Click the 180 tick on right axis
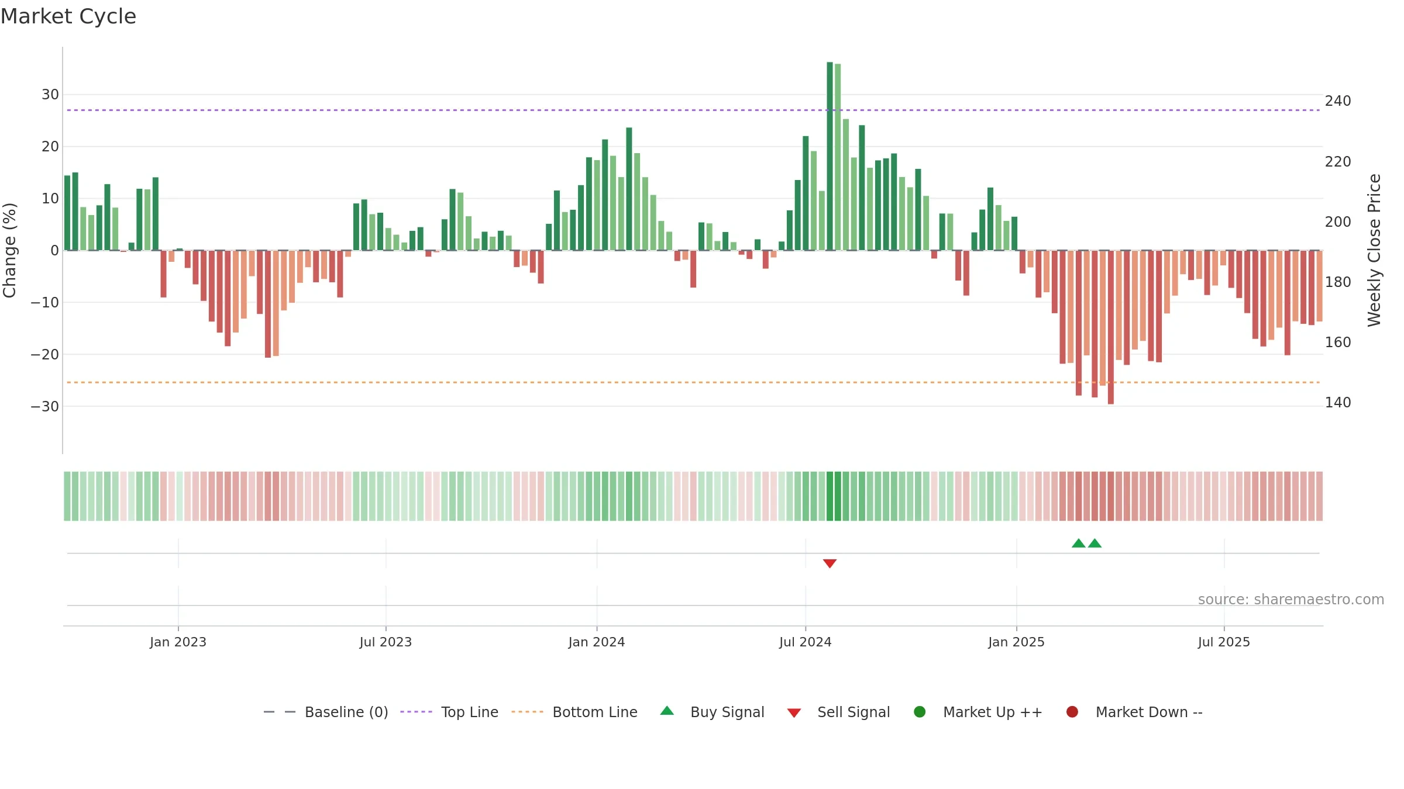This screenshot has height=789, width=1404. (x=1338, y=282)
